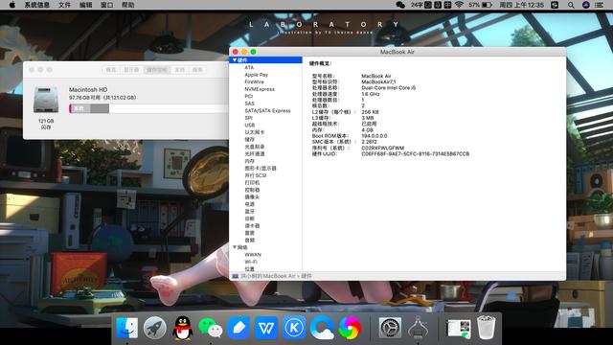The height and width of the screenshot is (345, 613).
Task: Click the Macintosh HD storage usage bar
Action: (148, 108)
